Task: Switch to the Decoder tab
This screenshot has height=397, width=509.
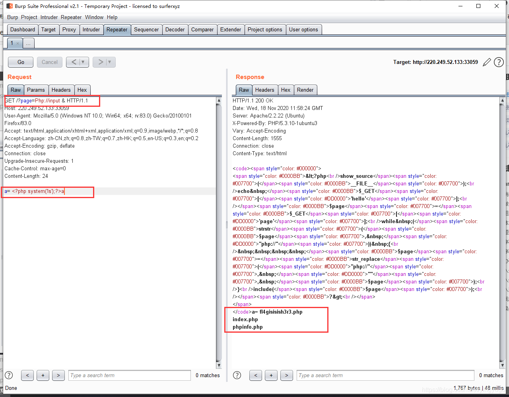Action: coord(175,29)
